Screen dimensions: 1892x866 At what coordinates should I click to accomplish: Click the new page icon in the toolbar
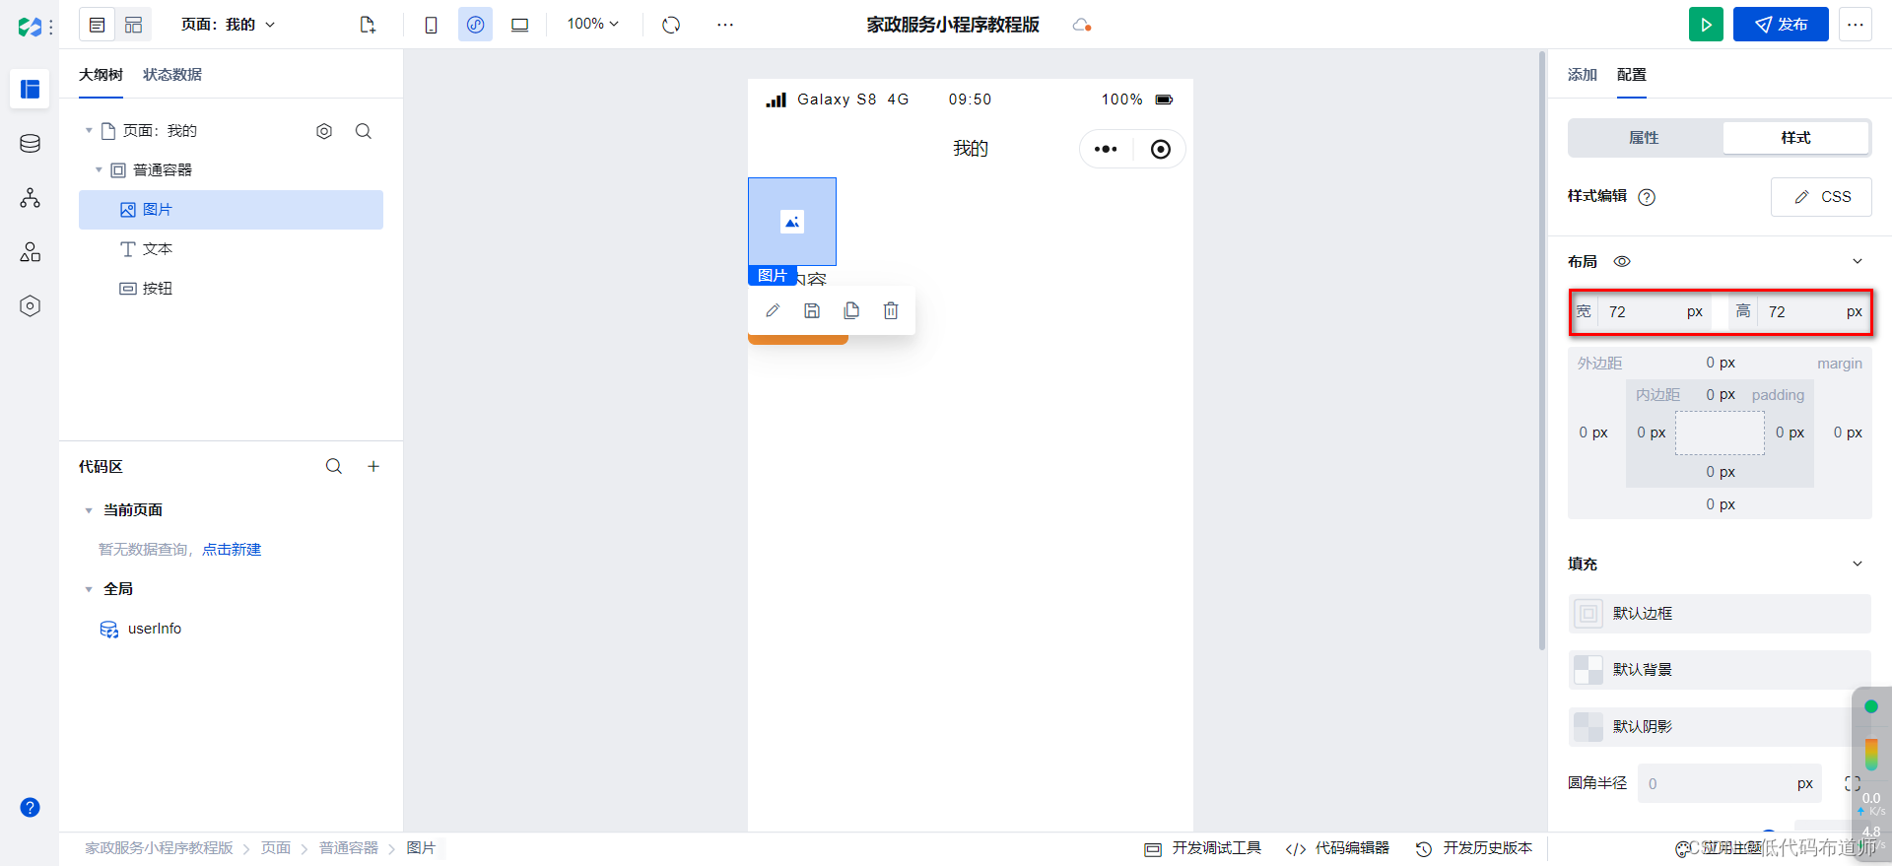coord(368,25)
